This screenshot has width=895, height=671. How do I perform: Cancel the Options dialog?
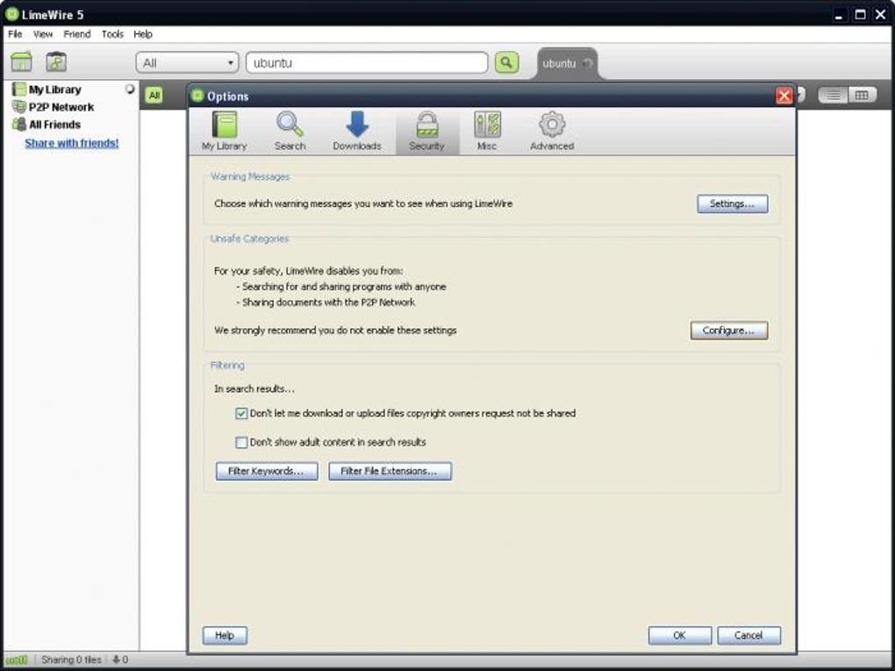pos(748,636)
